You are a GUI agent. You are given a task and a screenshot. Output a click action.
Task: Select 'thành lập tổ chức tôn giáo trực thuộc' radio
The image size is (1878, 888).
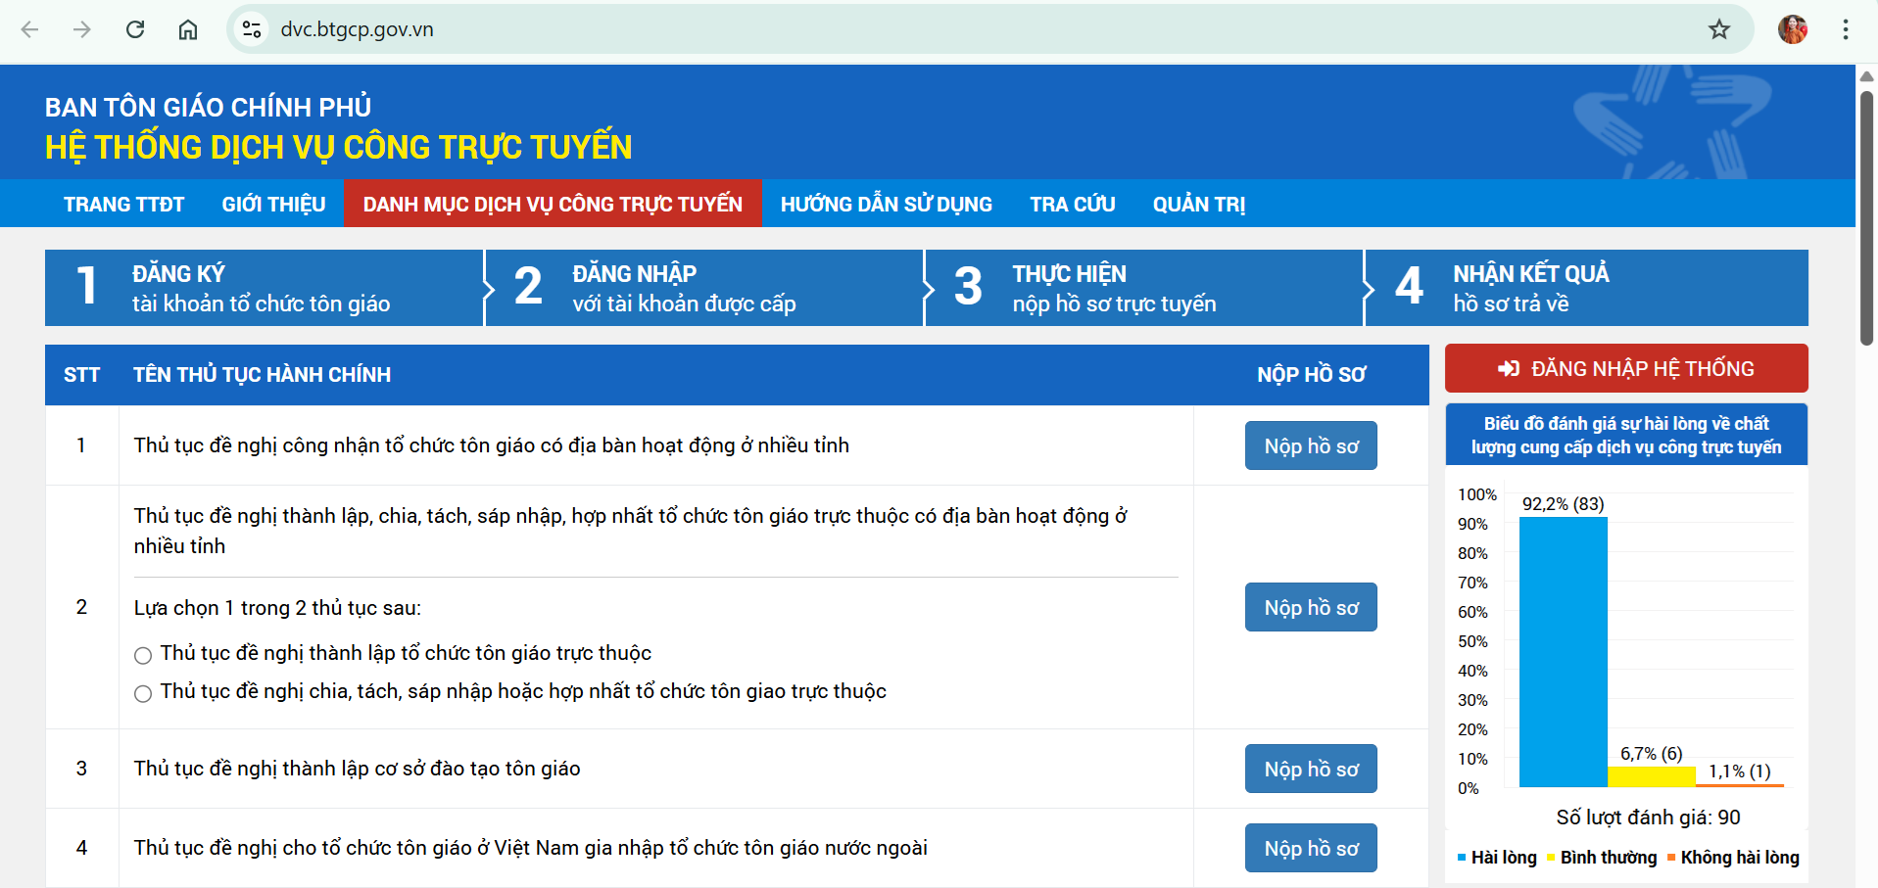coord(143,655)
